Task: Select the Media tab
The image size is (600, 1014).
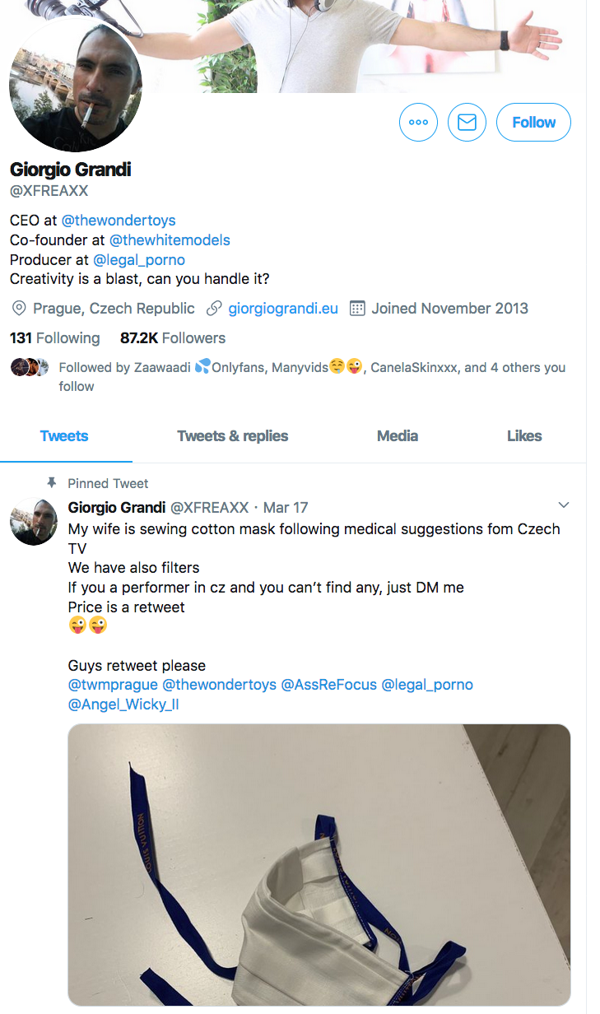Action: 398,436
